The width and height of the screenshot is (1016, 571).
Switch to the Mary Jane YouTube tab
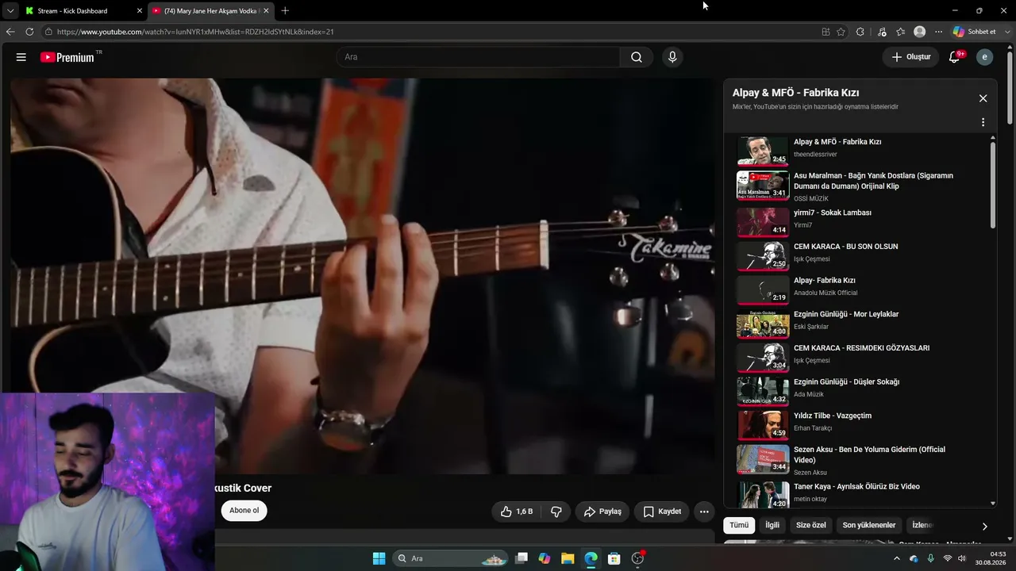(x=210, y=11)
